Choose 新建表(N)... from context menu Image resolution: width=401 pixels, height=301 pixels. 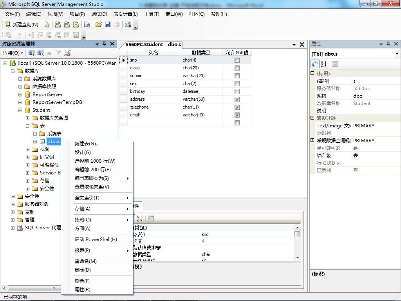pos(97,144)
